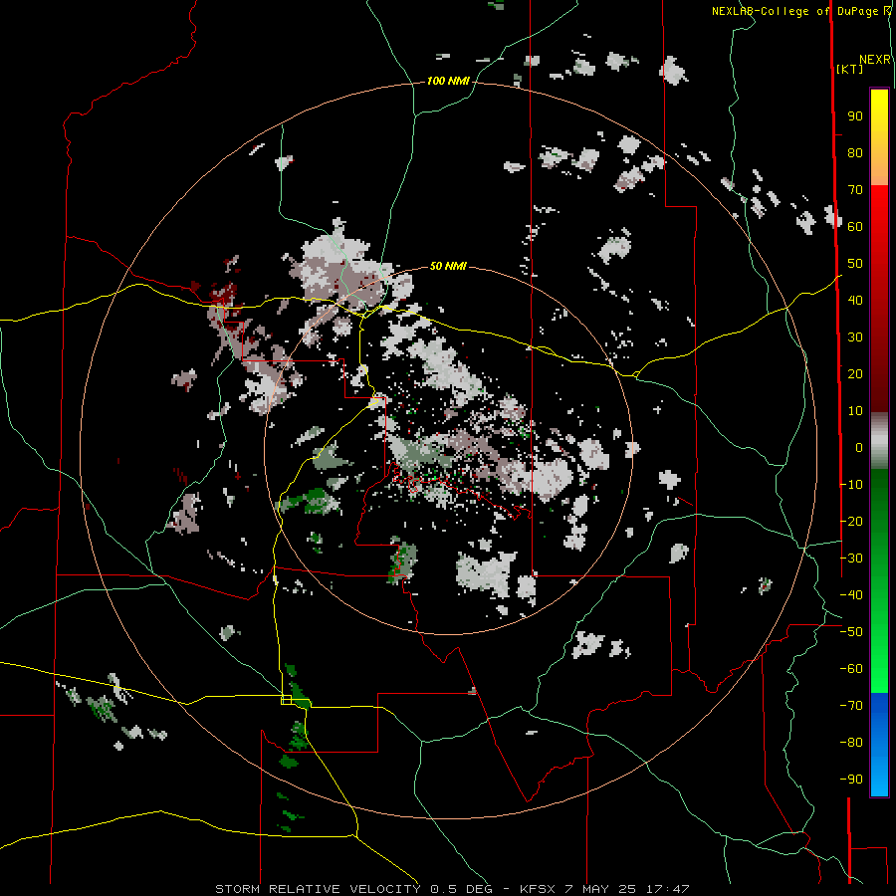Viewport: 896px width, 896px height.
Task: Click the 100 NMI range ring label
Action: pos(448,82)
